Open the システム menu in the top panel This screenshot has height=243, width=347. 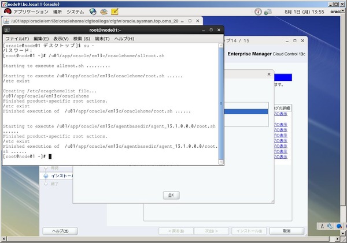coord(75,12)
